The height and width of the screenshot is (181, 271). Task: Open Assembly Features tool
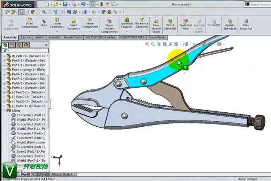pyautogui.click(x=127, y=23)
